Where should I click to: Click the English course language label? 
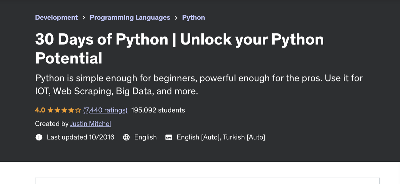click(x=145, y=137)
